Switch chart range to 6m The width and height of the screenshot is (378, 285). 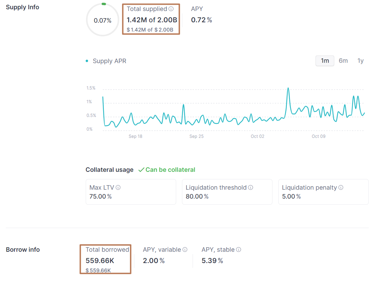[x=343, y=61]
